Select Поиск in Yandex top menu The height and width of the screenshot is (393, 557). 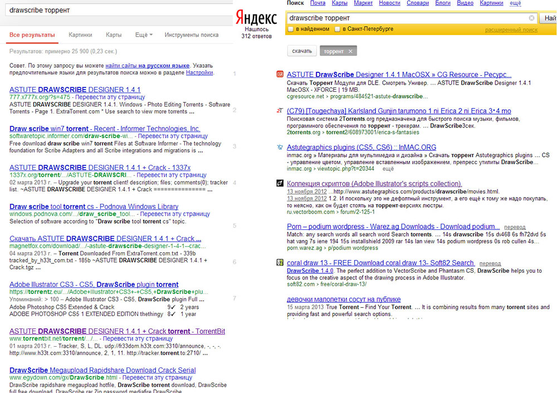tap(295, 3)
